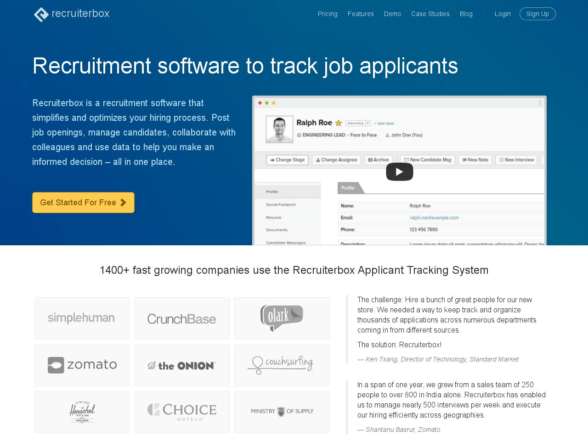Click Ralph Roe's profile photo
588x441 pixels.
pos(279,129)
